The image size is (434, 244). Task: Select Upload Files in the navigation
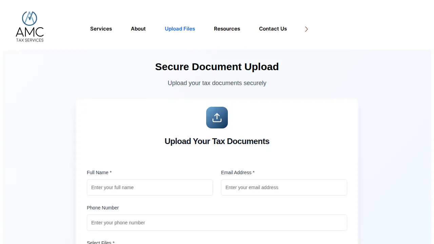(x=180, y=29)
